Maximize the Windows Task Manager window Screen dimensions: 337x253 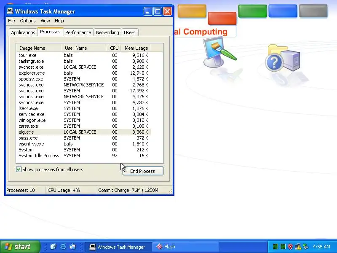point(158,11)
